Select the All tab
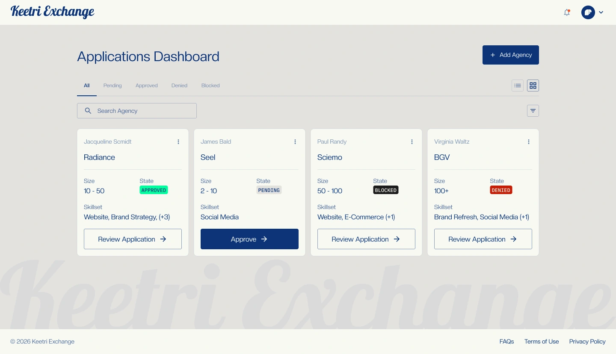Image resolution: width=616 pixels, height=354 pixels. [87, 86]
